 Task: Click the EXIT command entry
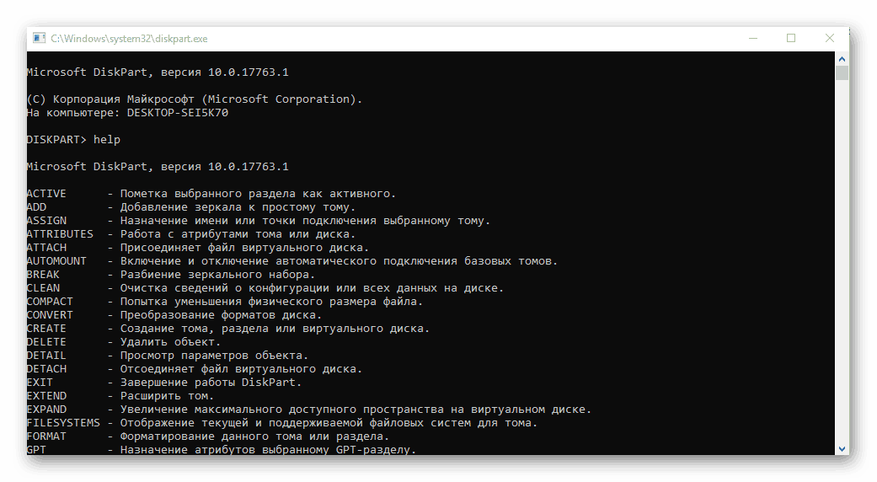164,383
